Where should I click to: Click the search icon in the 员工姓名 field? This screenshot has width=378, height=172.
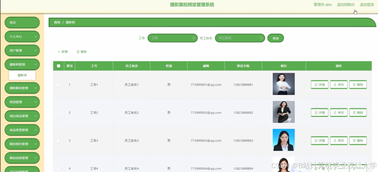pos(261,38)
